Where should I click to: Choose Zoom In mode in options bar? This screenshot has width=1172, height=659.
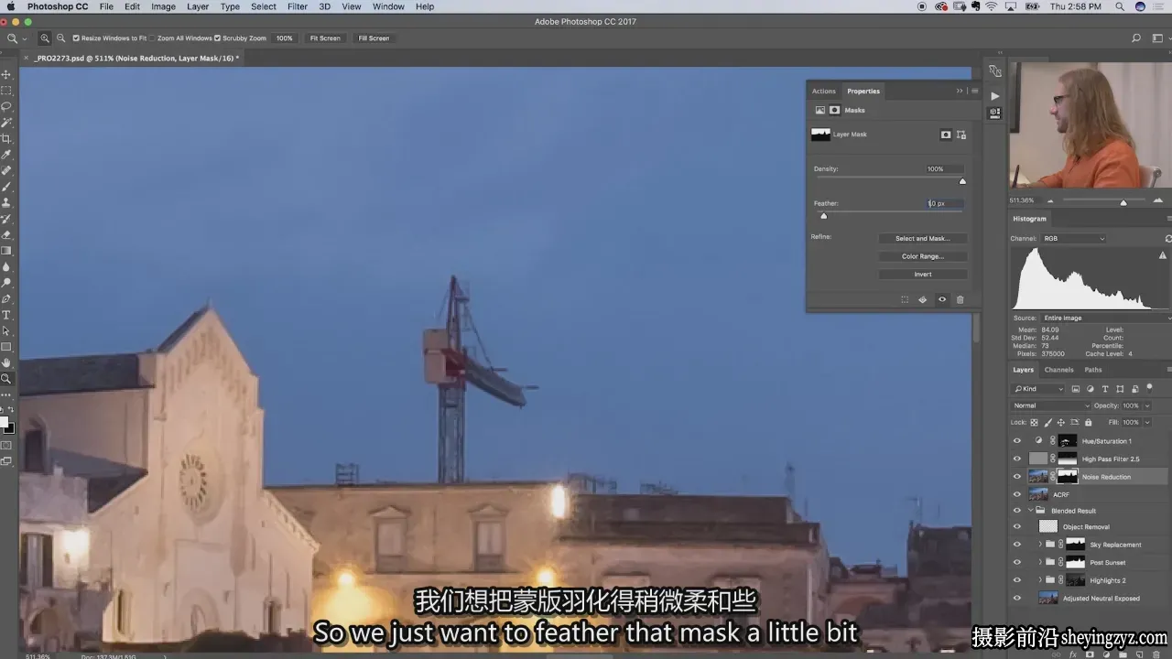tap(45, 38)
